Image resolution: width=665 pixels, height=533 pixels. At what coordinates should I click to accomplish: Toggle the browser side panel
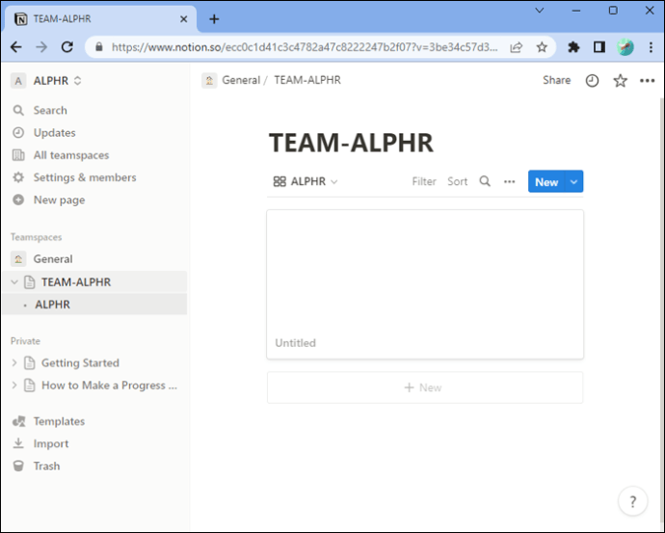[599, 47]
